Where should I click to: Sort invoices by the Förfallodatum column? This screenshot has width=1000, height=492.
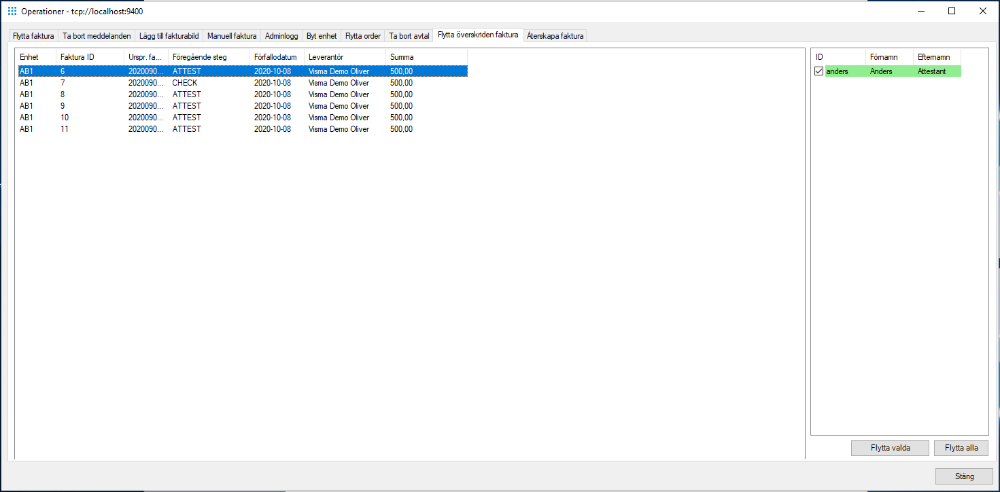pyautogui.click(x=276, y=57)
